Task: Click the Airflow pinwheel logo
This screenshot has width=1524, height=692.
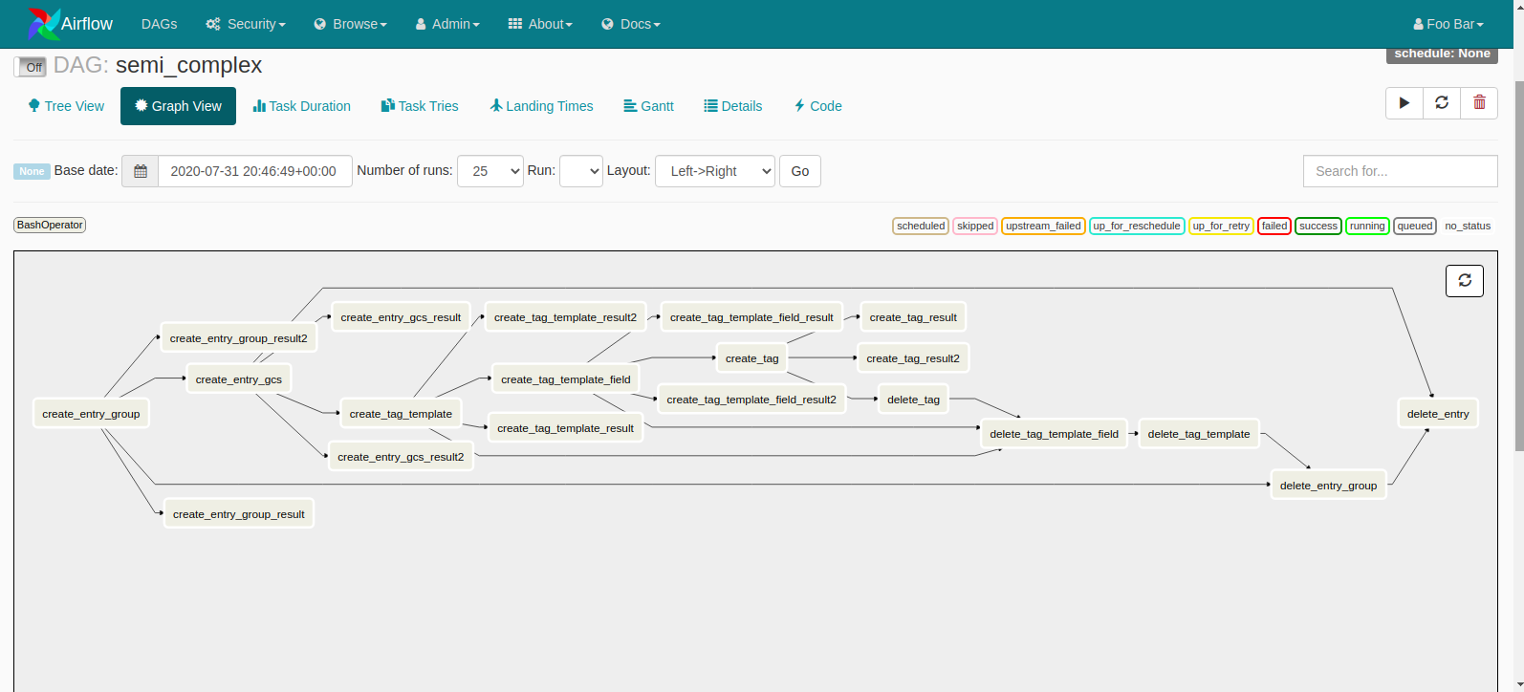Action: click(44, 24)
